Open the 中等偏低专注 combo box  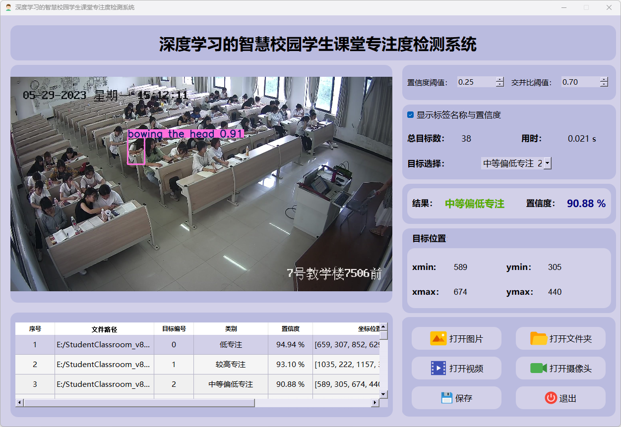[516, 163]
